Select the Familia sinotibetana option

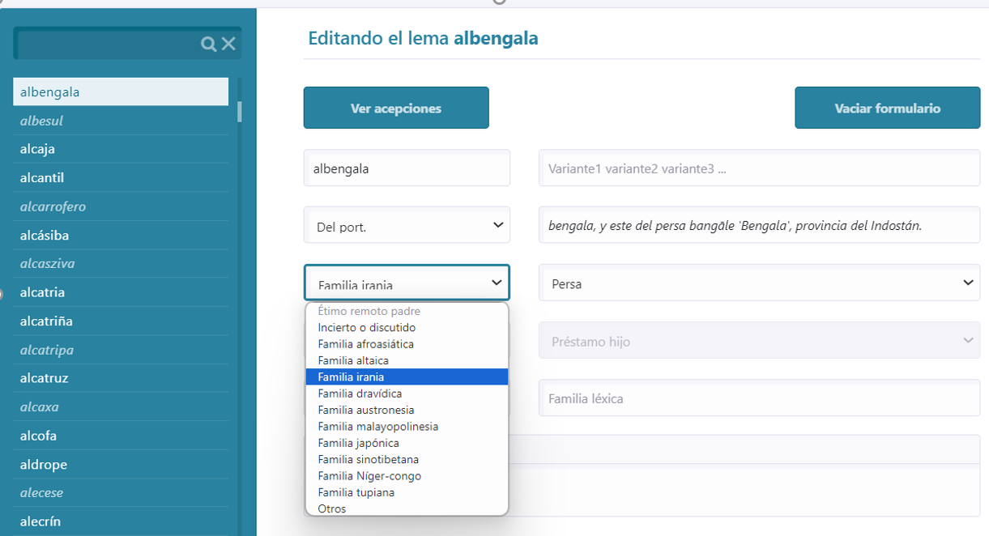click(368, 459)
